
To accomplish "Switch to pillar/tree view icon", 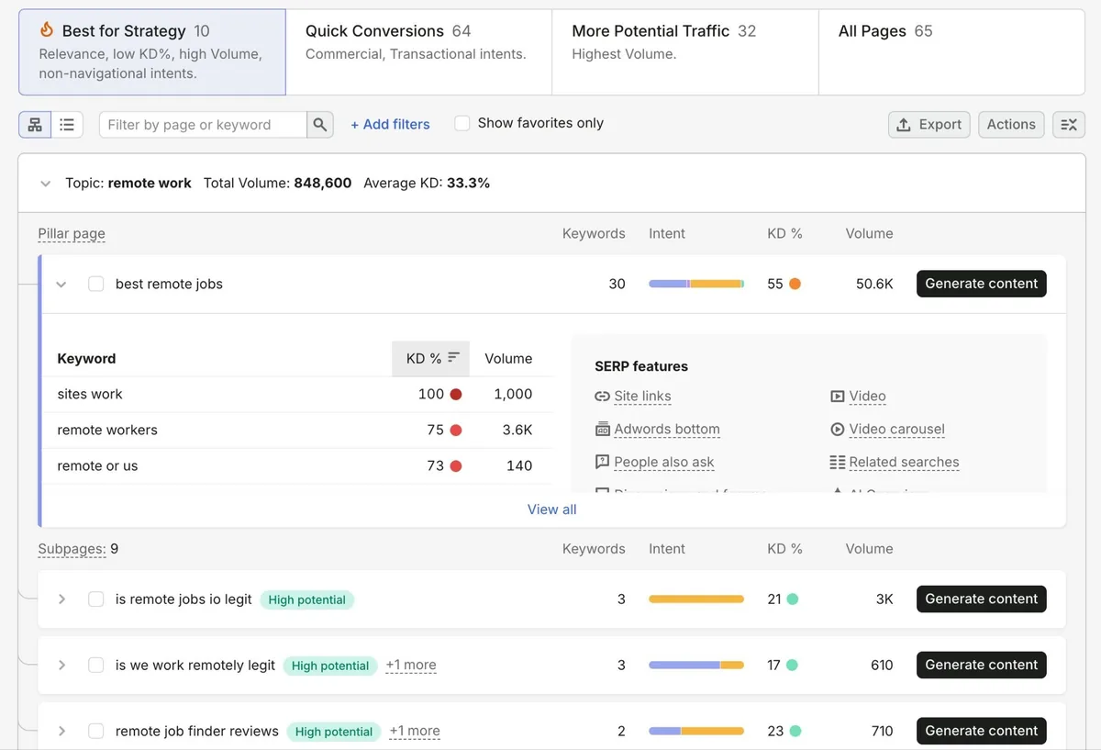I will [35, 125].
